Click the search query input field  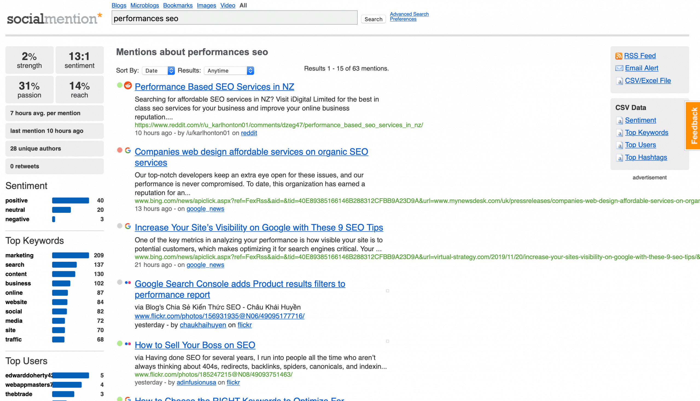tap(235, 18)
